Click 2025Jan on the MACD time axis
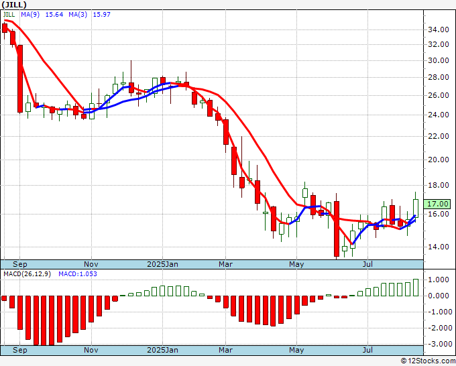This screenshot has width=456, height=366. click(x=162, y=350)
